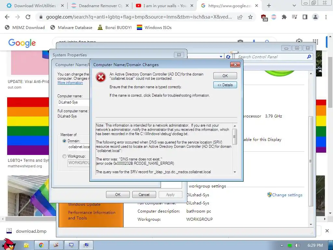Viewport: 333px width, 250px height.
Task: Click the share icon in the address bar
Action: coord(240,17)
